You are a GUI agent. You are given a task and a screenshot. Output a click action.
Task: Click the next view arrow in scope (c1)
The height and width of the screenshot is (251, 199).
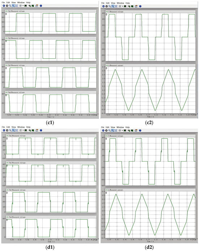click(7, 5)
